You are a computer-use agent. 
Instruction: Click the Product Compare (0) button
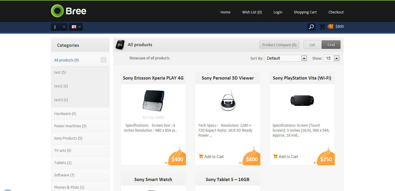[279, 45]
